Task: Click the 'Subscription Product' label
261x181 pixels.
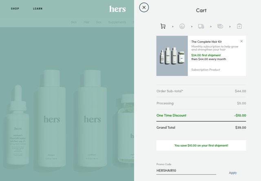Action: click(206, 70)
